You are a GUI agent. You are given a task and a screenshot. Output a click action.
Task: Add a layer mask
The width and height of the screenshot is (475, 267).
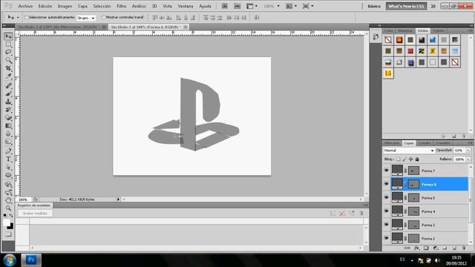[x=426, y=248]
